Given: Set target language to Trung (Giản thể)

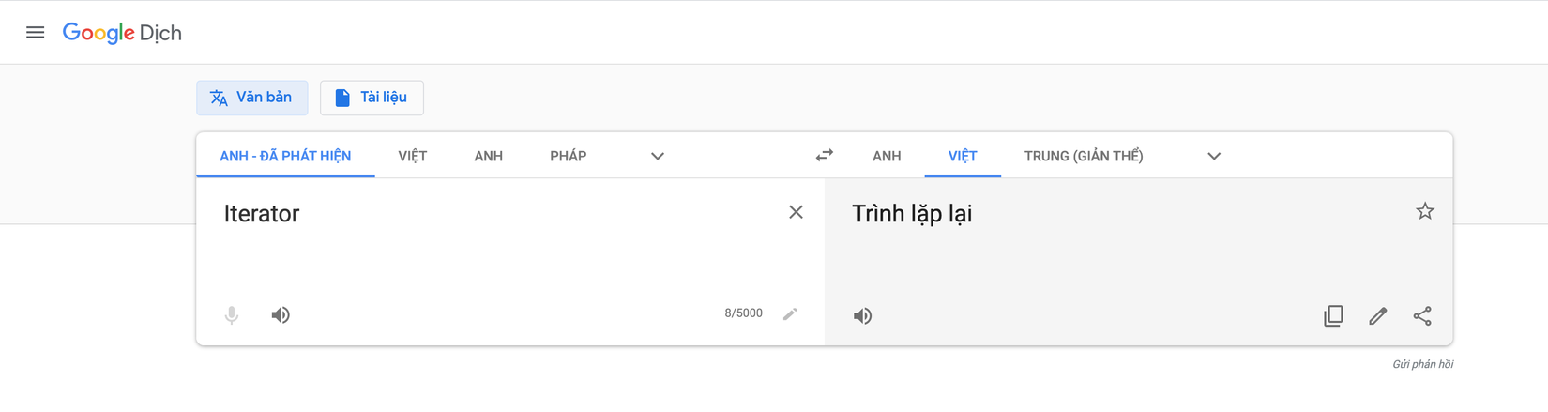Looking at the screenshot, I should pos(1083,156).
